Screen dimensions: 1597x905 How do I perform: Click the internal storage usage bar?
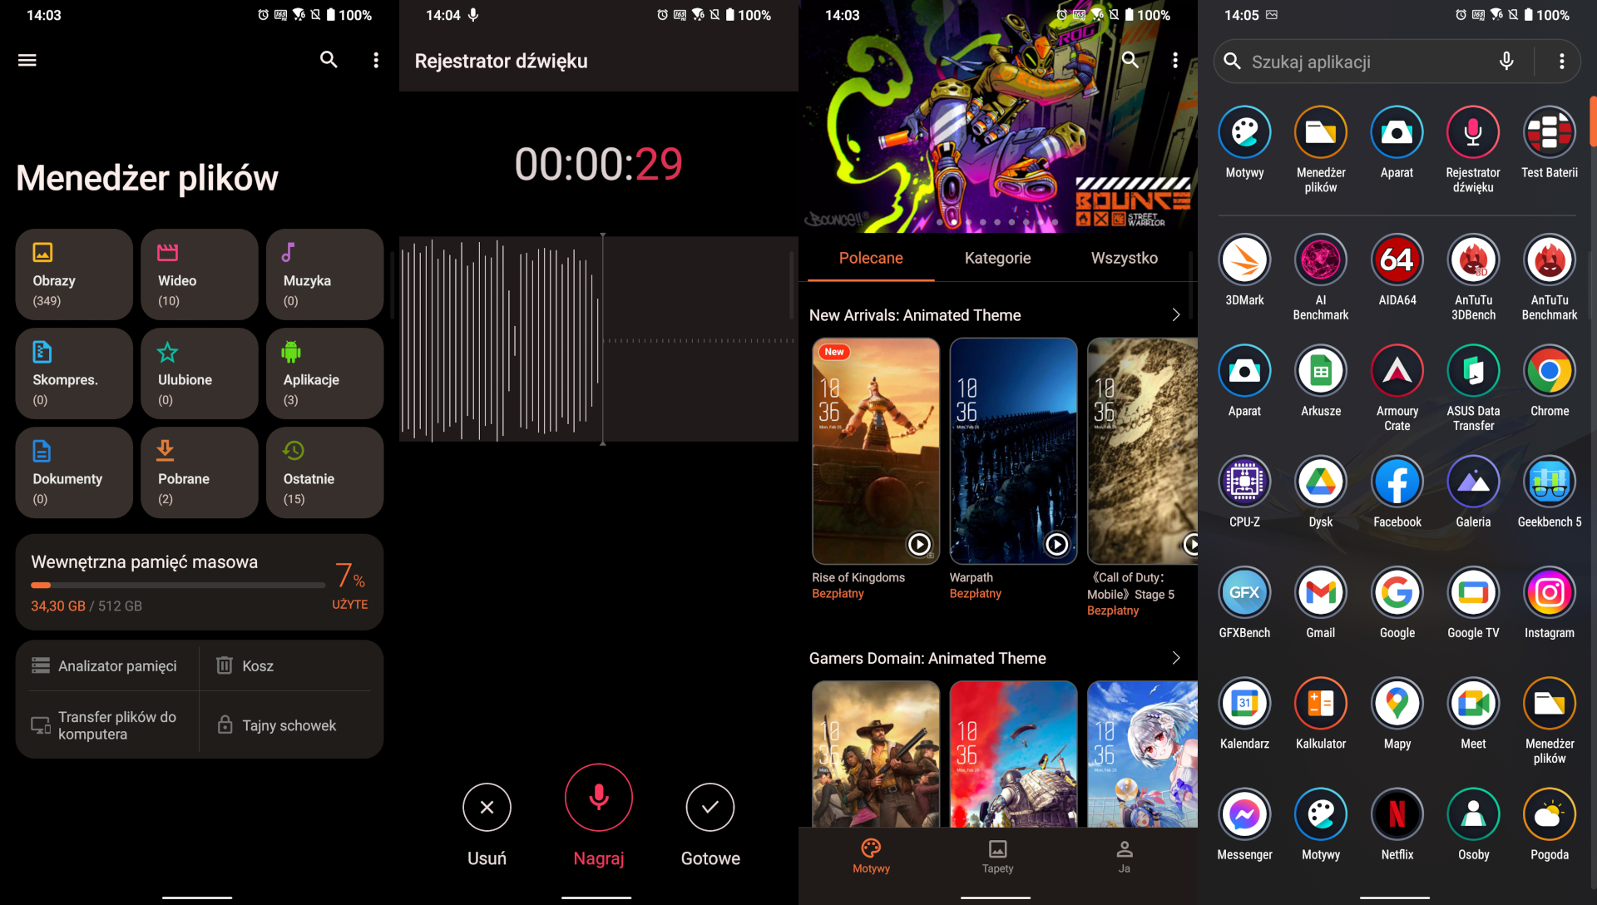(x=177, y=585)
